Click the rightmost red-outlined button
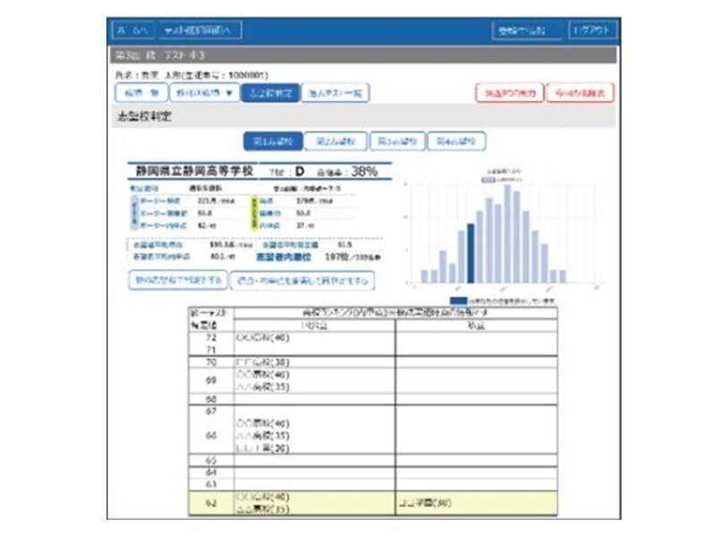This screenshot has height=536, width=714. 582,93
